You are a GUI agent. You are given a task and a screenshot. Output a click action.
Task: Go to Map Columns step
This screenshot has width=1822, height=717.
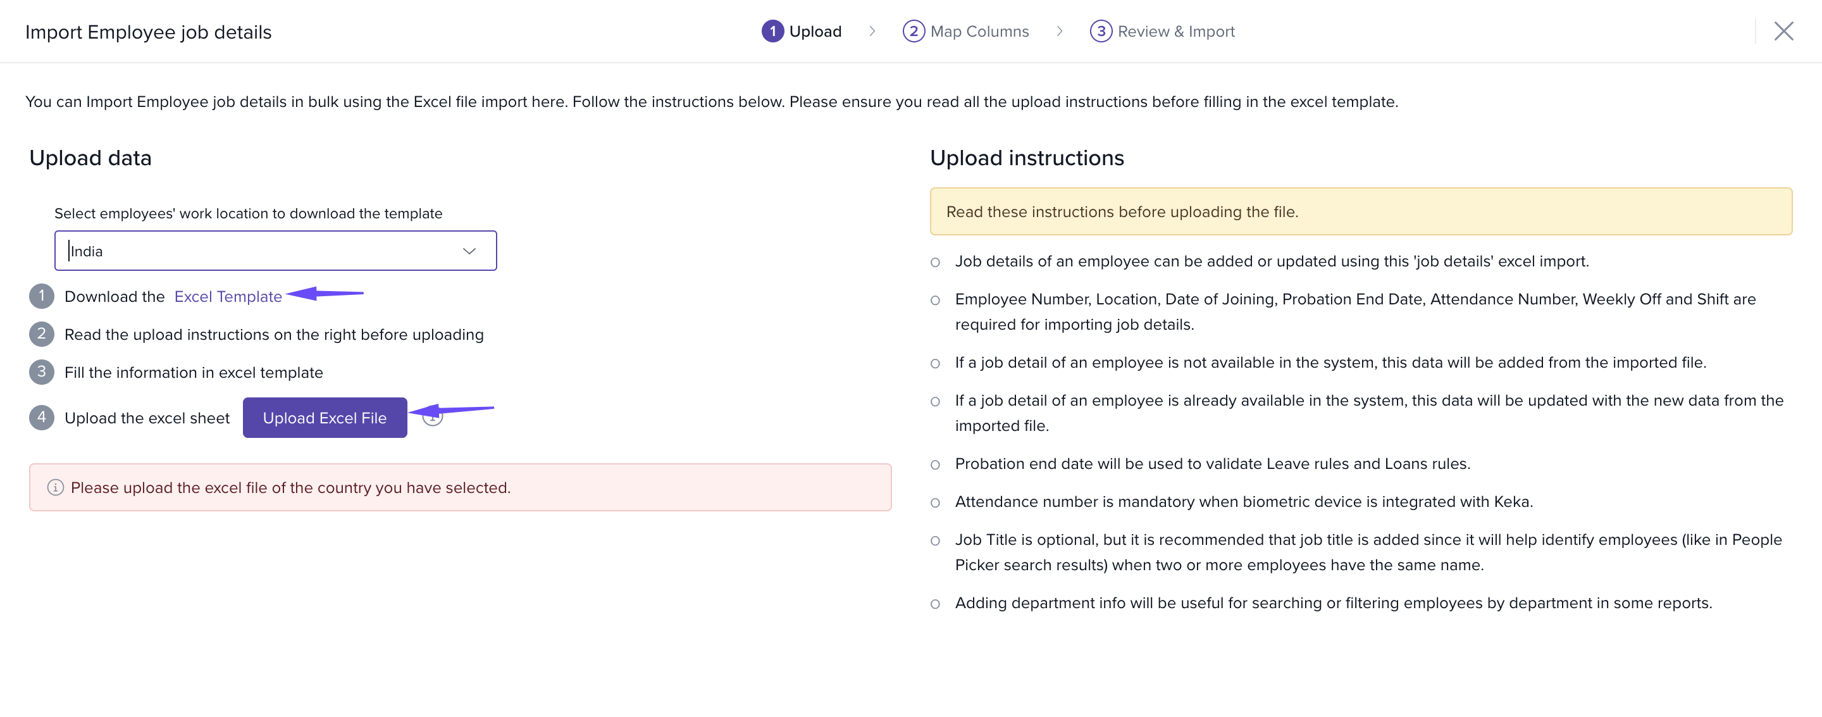[979, 31]
